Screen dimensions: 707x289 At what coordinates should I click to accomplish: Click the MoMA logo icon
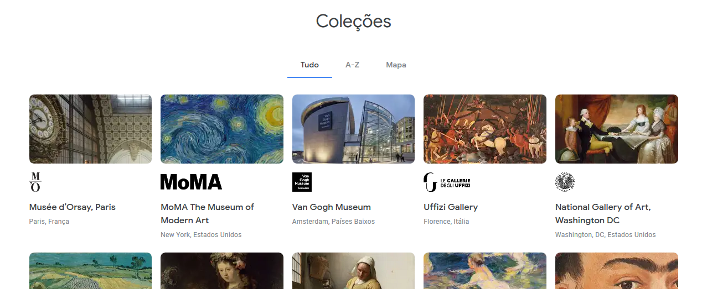191,182
